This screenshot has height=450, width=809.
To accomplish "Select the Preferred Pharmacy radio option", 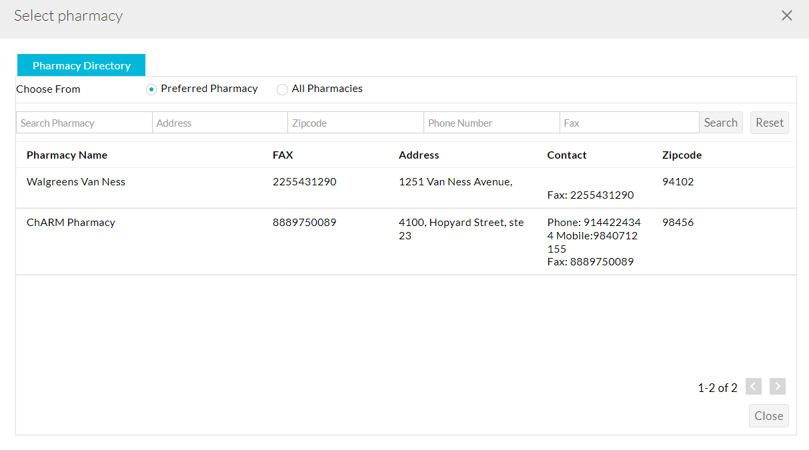I will (x=152, y=89).
